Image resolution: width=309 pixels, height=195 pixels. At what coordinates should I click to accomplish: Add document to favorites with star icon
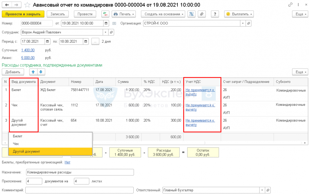coord(27,5)
